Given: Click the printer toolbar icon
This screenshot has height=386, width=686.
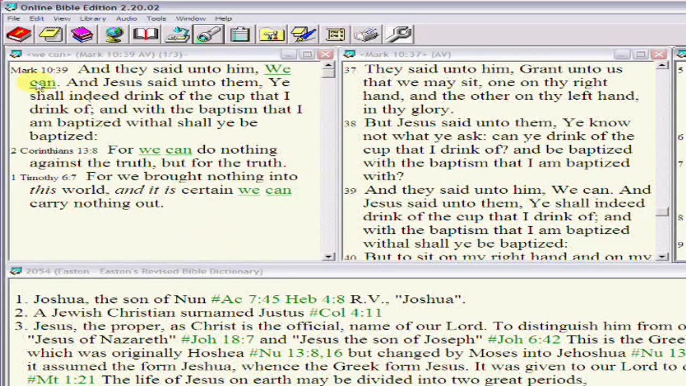Looking at the screenshot, I should (367, 35).
